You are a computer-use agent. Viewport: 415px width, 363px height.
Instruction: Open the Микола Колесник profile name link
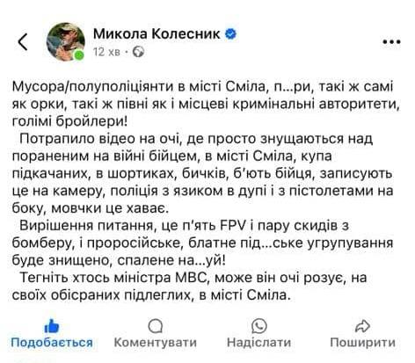[x=157, y=34]
